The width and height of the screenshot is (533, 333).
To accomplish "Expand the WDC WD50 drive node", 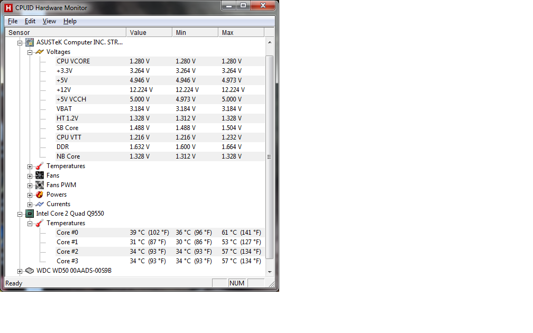I will pos(20,271).
